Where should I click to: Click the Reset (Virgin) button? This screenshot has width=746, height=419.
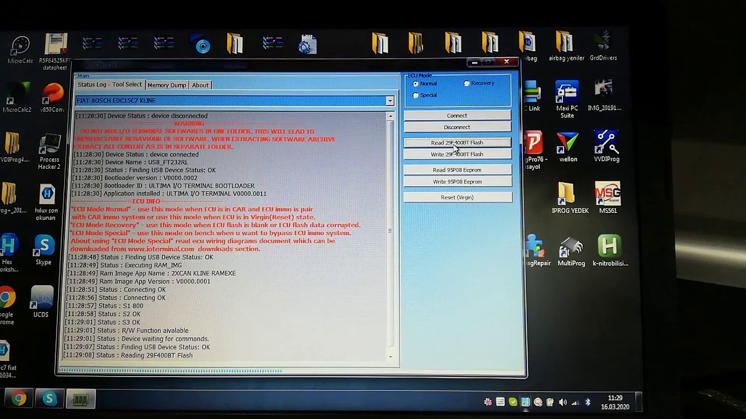[x=458, y=197]
